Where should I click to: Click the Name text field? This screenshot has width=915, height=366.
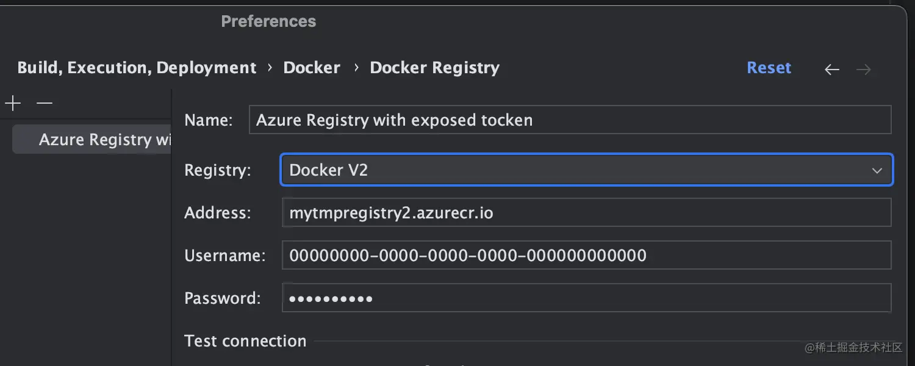click(570, 120)
